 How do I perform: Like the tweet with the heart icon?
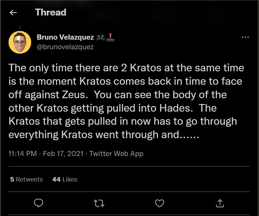click(159, 203)
